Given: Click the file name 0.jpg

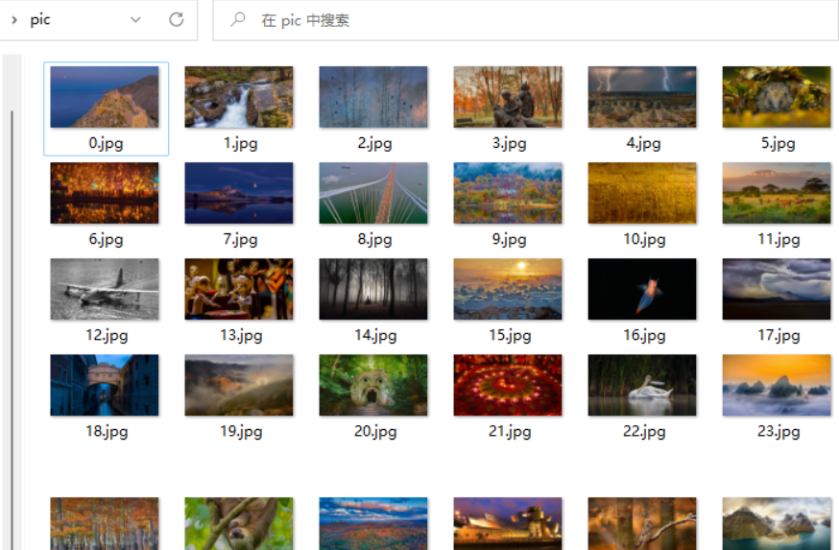Looking at the screenshot, I should (x=106, y=143).
